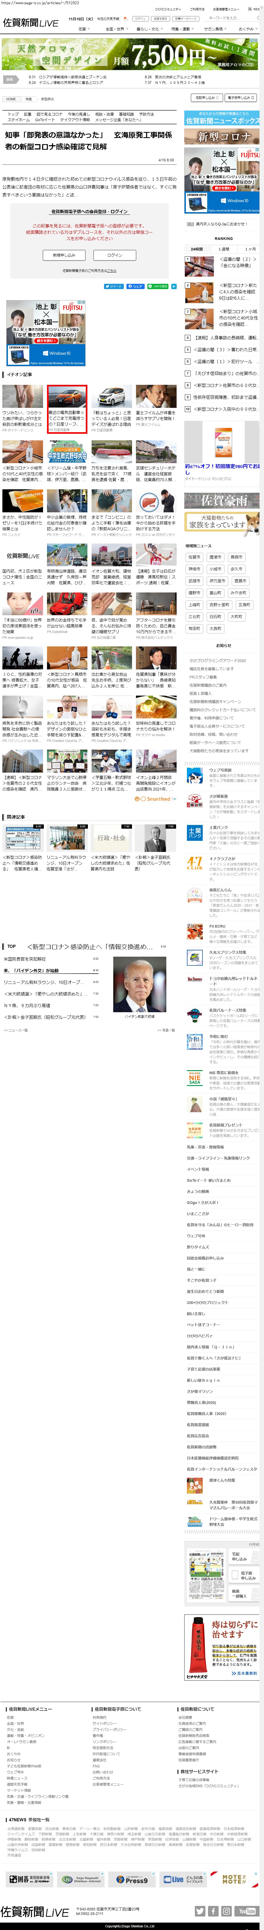Screen dimensions: 264x1930
Task: Expand the サガン鳥栖 navigation menu
Action: coord(215,29)
